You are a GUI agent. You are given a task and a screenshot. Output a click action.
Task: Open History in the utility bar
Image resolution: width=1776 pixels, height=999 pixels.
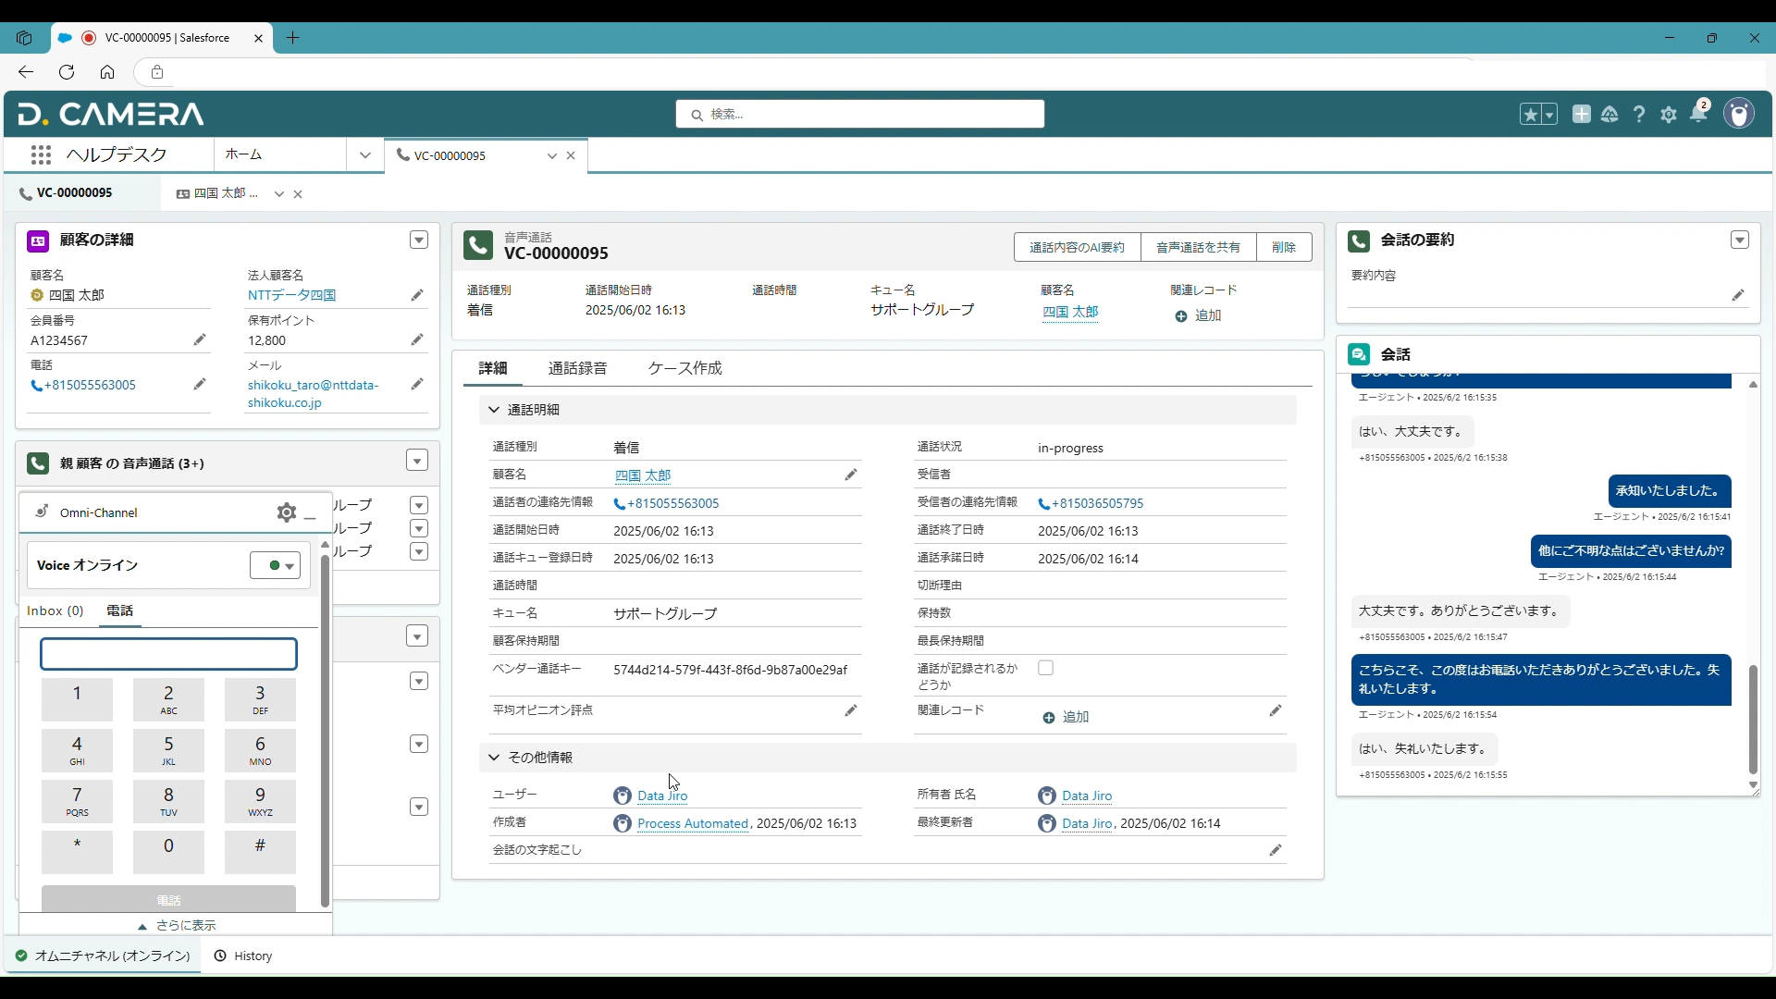[x=243, y=956]
